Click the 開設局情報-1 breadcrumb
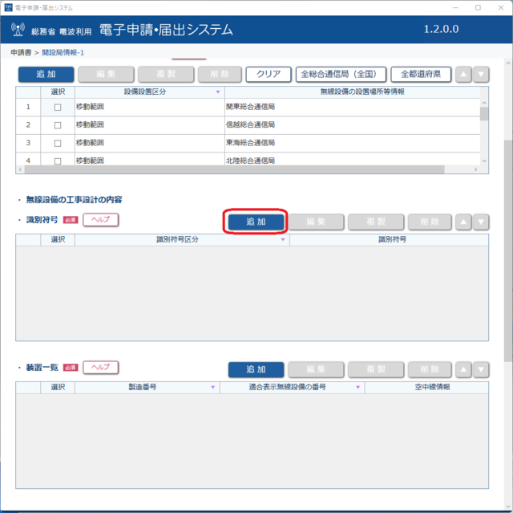The width and height of the screenshot is (513, 513). (x=63, y=52)
